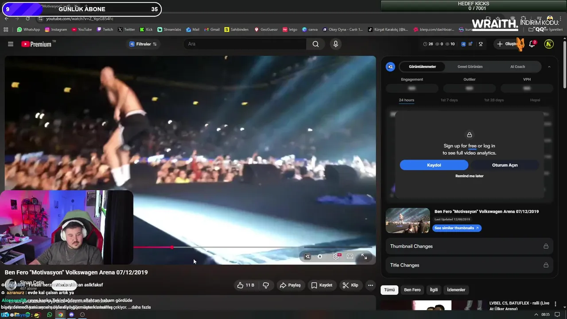Switch to the AI Coach tab
Viewport: 567px width, 319px height.
(517, 67)
